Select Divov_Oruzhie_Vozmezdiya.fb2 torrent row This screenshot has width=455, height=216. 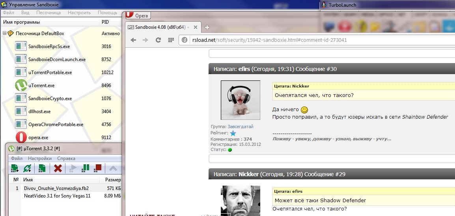[x=56, y=188]
